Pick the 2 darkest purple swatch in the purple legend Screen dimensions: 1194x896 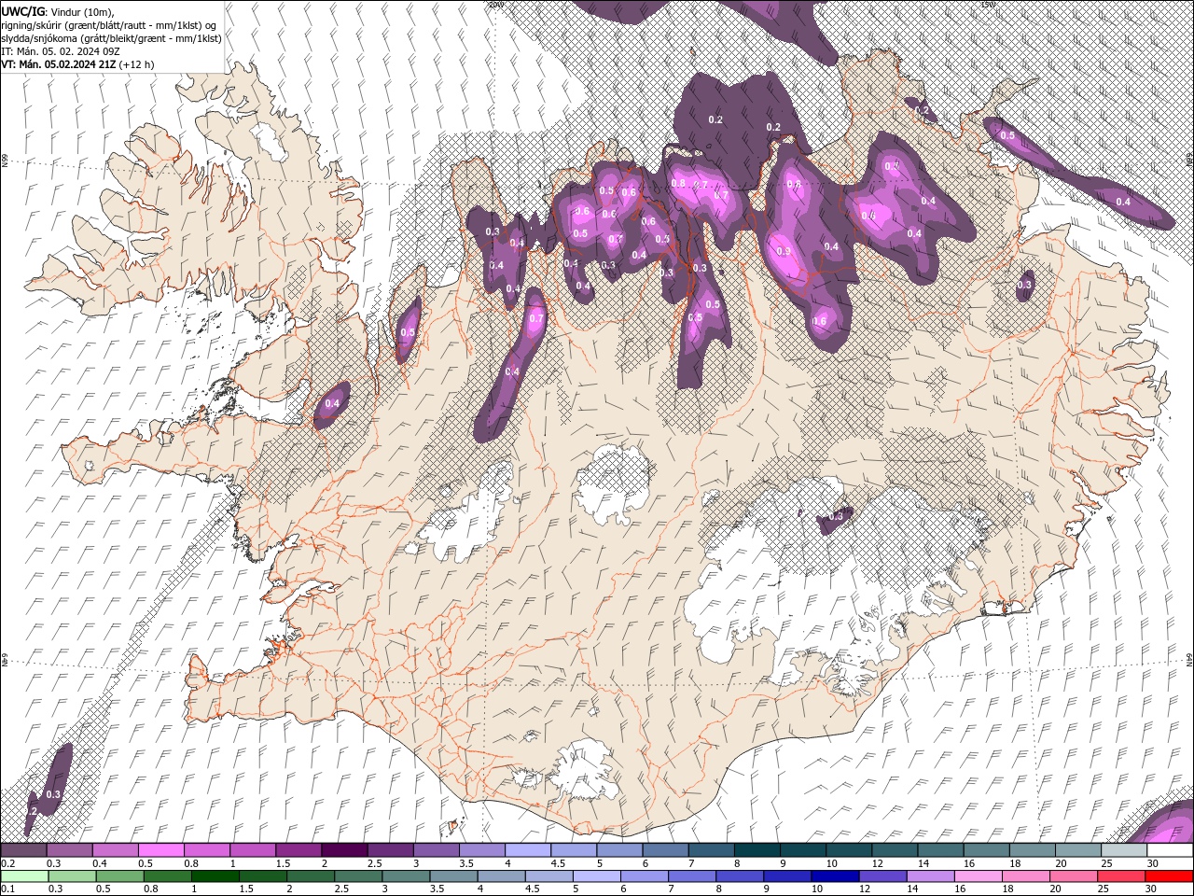tap(343, 850)
